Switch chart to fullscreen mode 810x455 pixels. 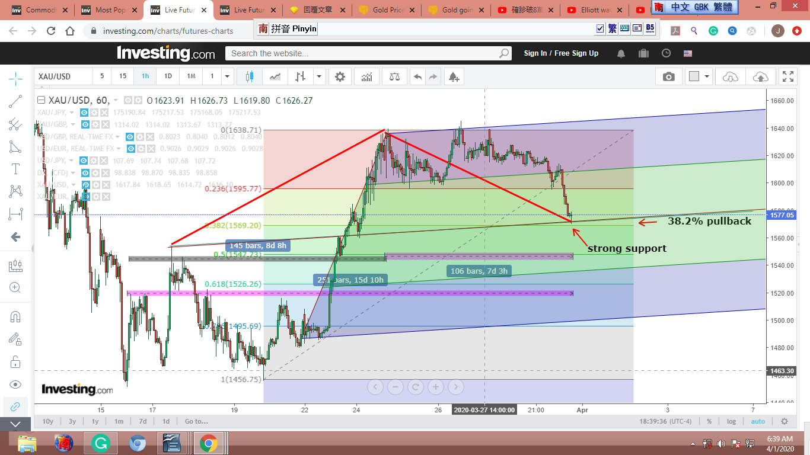coord(788,76)
